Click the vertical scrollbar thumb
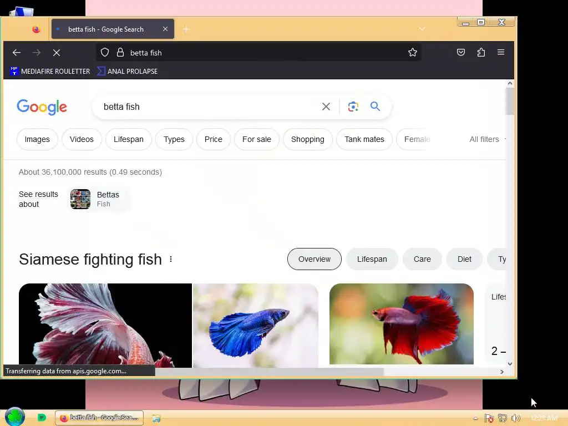This screenshot has height=426, width=568. click(x=510, y=101)
